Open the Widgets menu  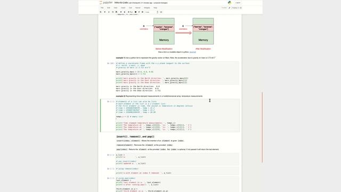point(147,7)
